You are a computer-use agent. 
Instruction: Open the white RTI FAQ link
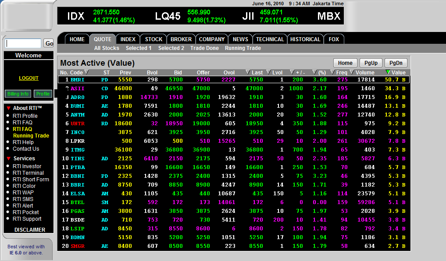point(22,123)
